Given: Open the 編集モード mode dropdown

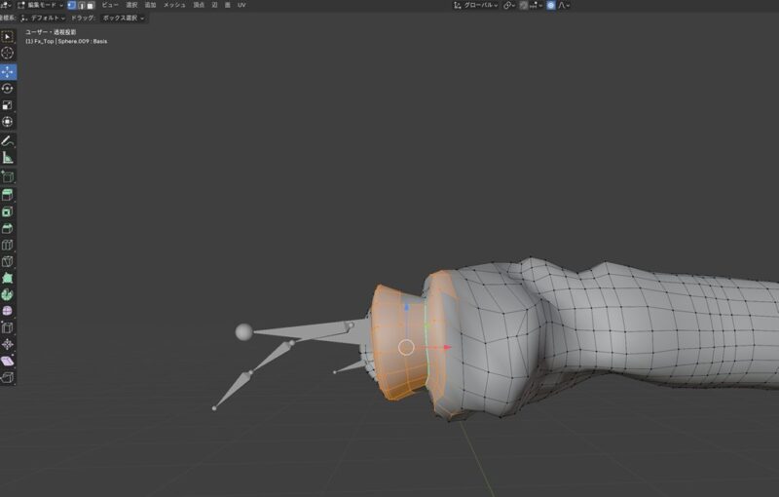Looking at the screenshot, I should [41, 5].
